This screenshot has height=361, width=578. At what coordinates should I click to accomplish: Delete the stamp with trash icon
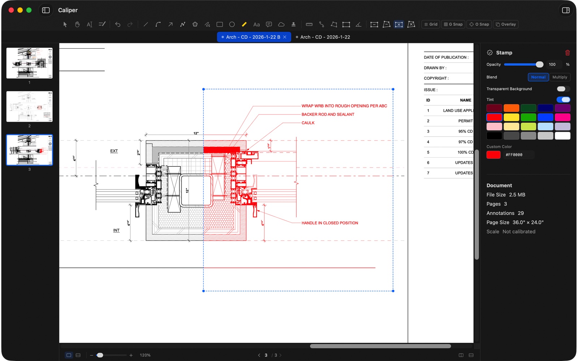point(568,53)
